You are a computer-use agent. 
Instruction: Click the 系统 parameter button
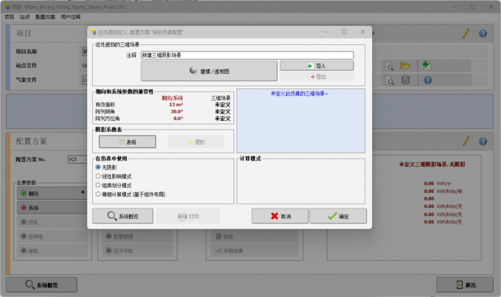[x=52, y=208]
